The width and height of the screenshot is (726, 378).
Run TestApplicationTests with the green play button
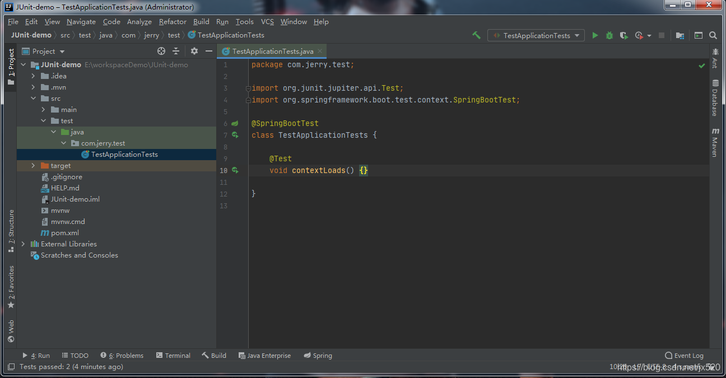pyautogui.click(x=595, y=35)
